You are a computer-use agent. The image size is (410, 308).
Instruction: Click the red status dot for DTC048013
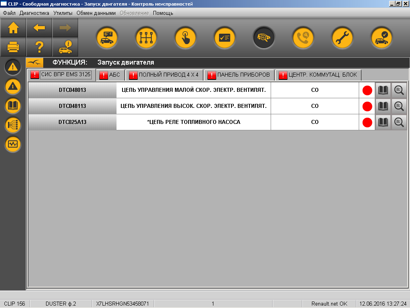(x=367, y=90)
